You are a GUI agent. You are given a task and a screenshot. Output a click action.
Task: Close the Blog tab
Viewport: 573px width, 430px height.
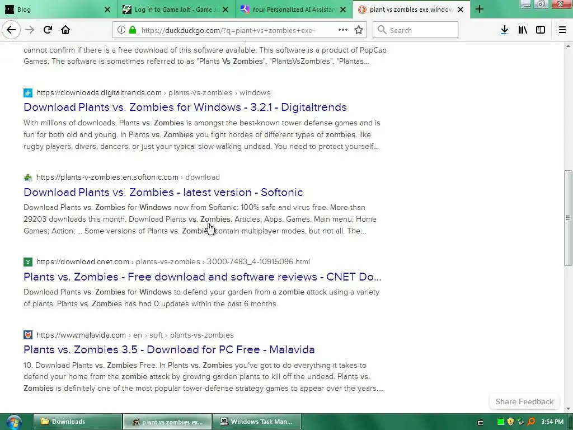[x=107, y=10]
